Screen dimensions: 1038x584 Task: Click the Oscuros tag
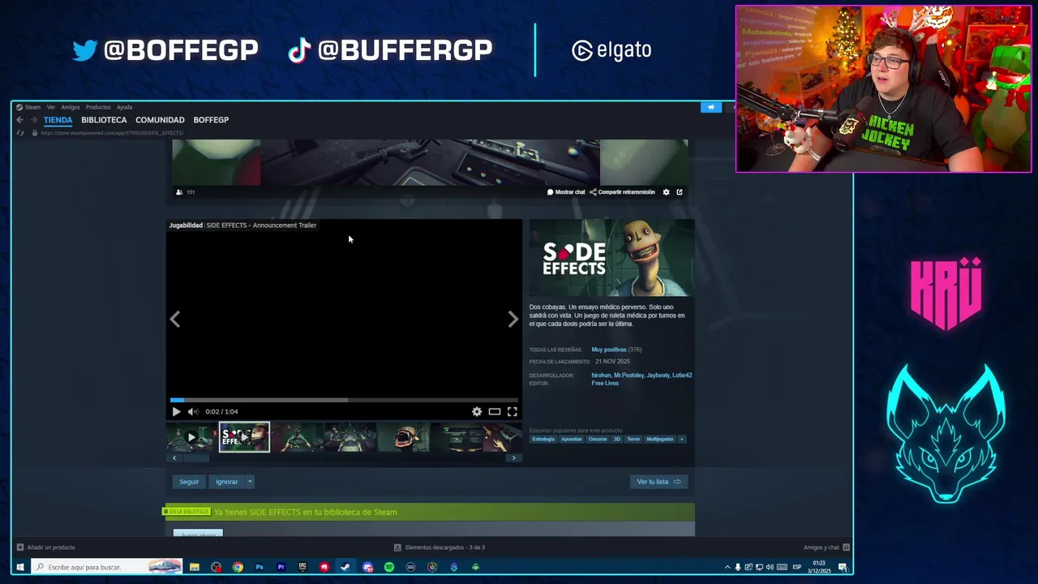tap(598, 440)
